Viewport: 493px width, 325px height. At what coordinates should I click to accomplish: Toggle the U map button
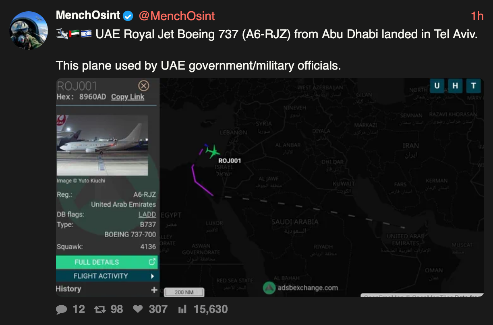coord(437,86)
